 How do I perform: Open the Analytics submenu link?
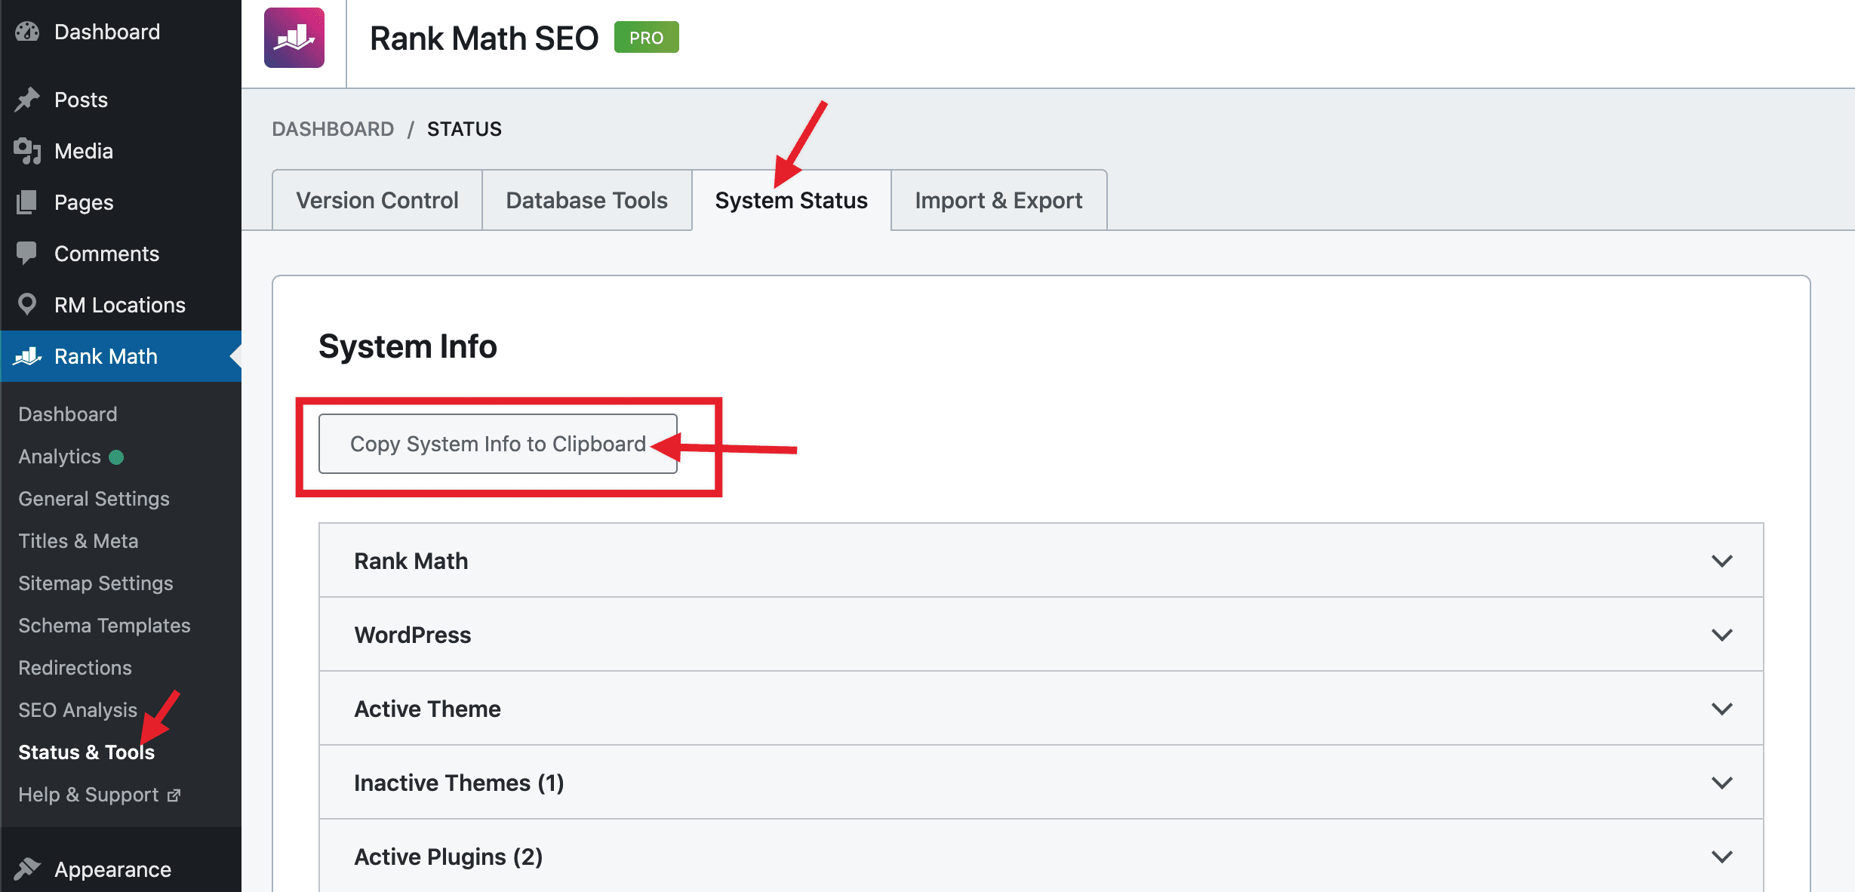[60, 457]
